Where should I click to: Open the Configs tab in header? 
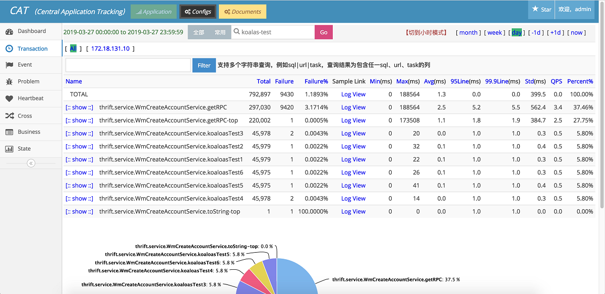tap(198, 12)
